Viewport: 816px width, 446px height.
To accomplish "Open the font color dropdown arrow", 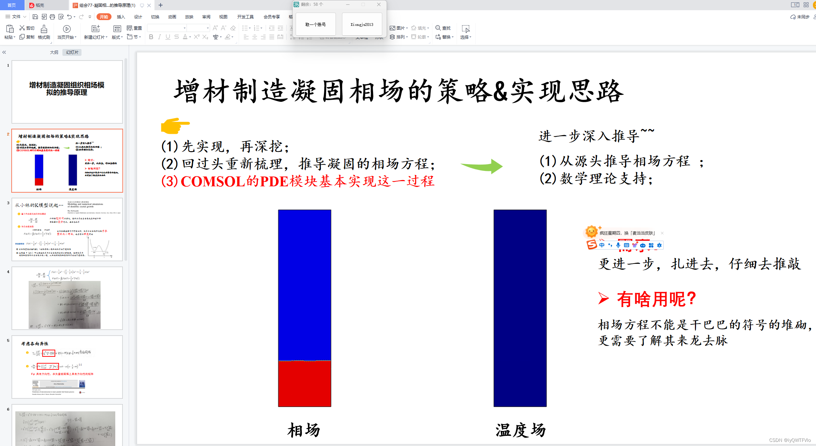I will 190,37.
